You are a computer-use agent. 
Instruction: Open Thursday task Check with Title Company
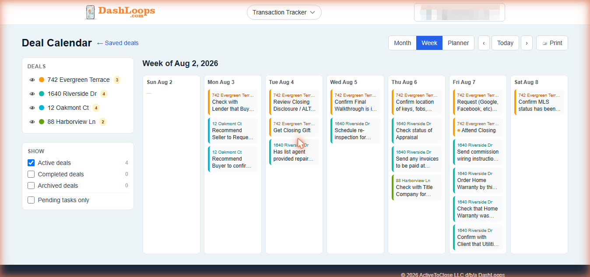point(417,187)
